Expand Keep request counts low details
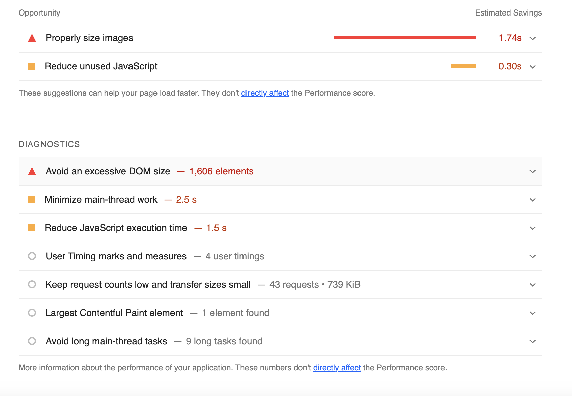The width and height of the screenshot is (572, 396). pos(532,284)
